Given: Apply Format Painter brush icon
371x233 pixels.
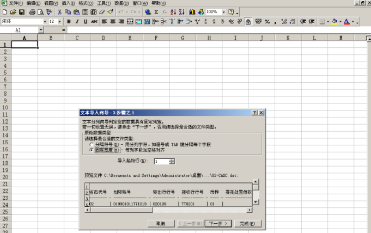Looking at the screenshot, I should click(x=110, y=12).
